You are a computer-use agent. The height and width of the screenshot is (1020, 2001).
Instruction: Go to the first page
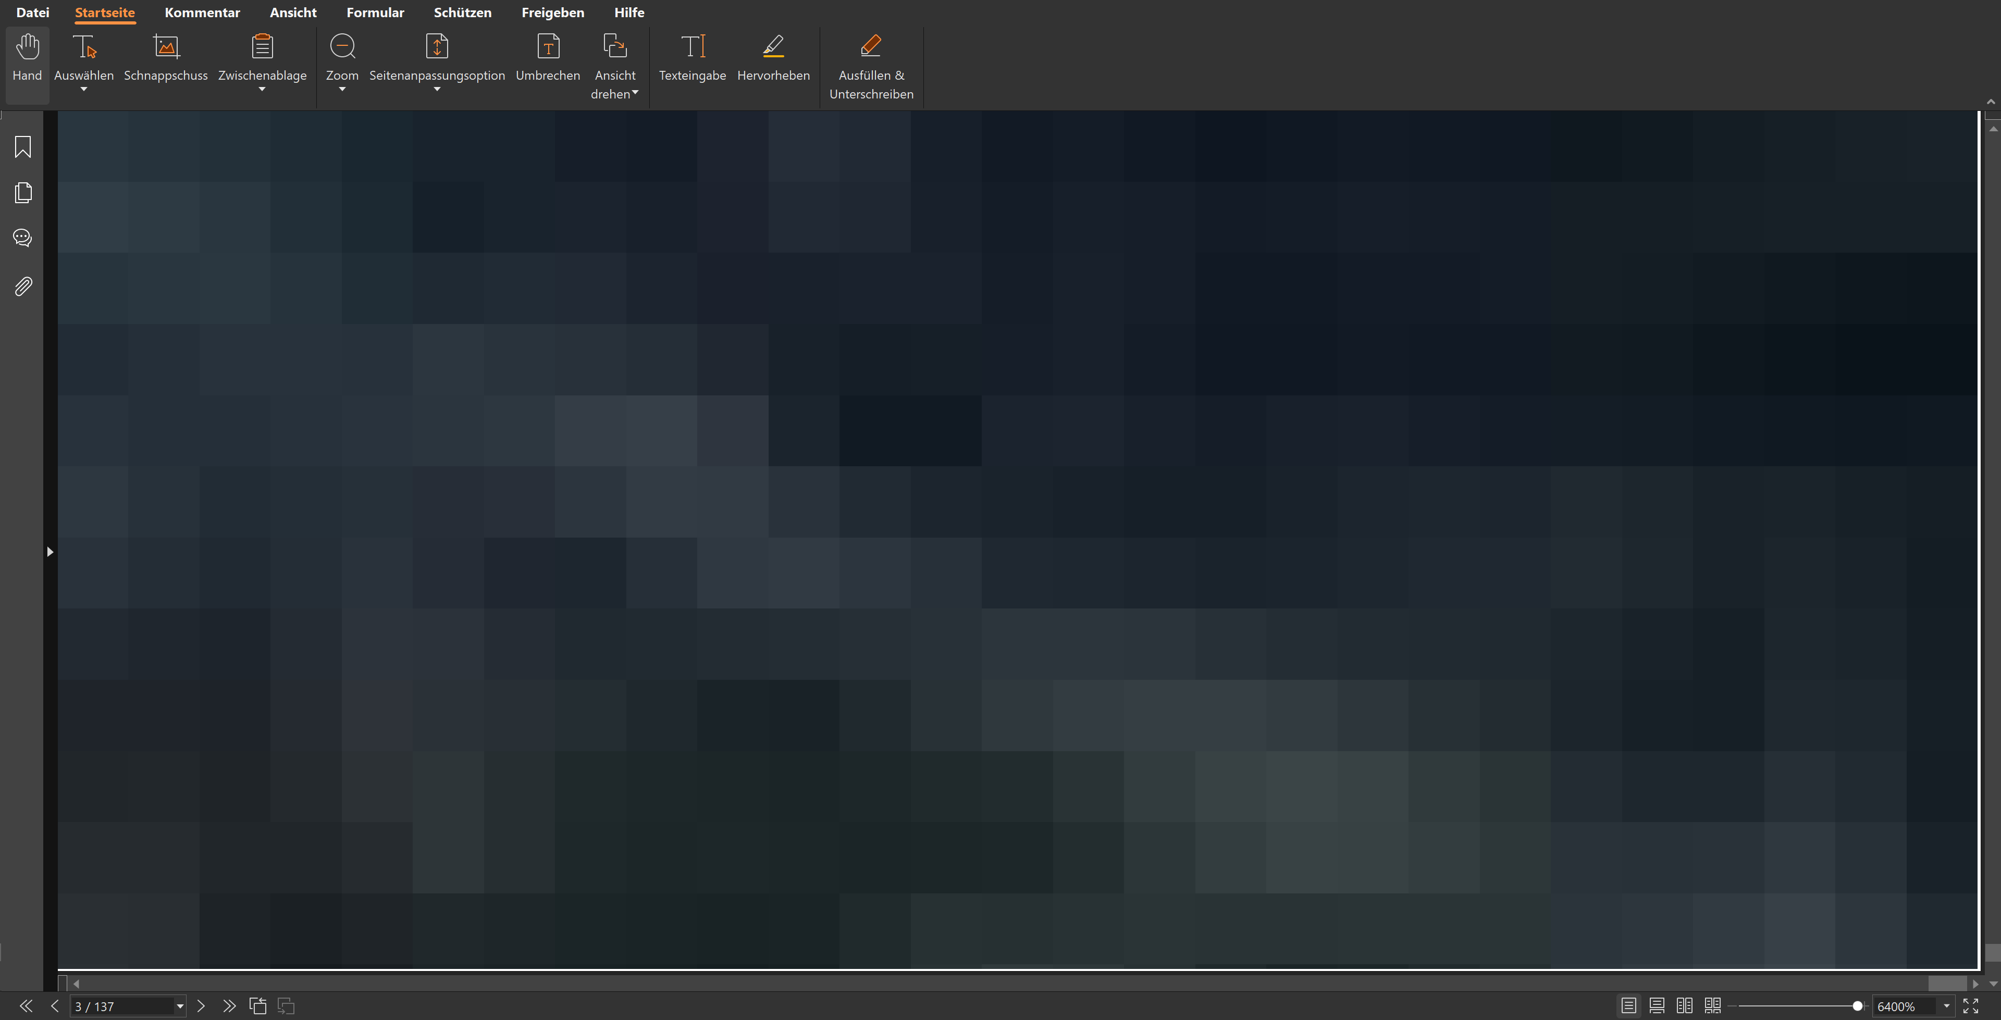26,1006
